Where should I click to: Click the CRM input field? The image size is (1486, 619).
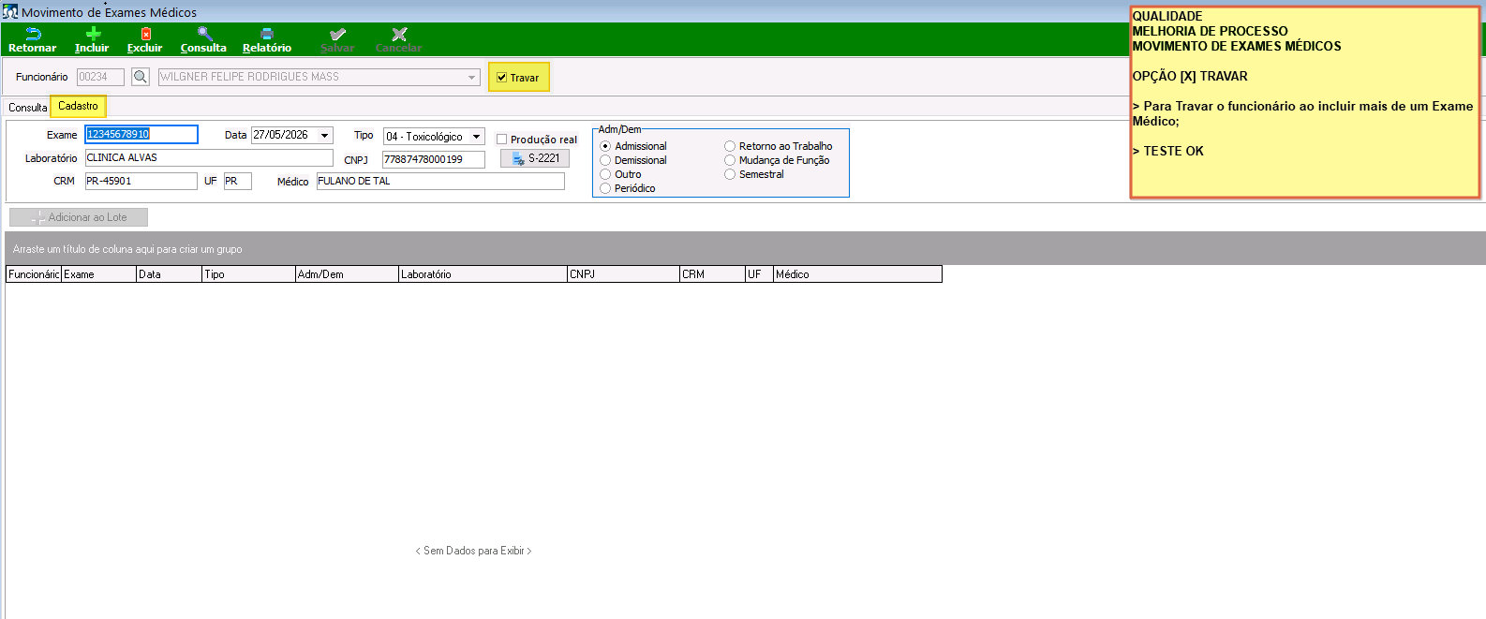141,181
